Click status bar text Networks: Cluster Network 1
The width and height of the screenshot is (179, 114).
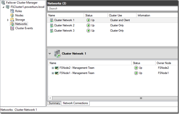19,110
